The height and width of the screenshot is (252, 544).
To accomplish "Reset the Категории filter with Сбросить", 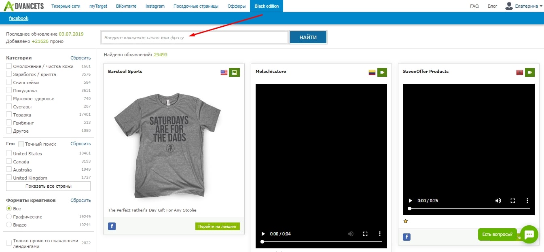I will [80, 58].
